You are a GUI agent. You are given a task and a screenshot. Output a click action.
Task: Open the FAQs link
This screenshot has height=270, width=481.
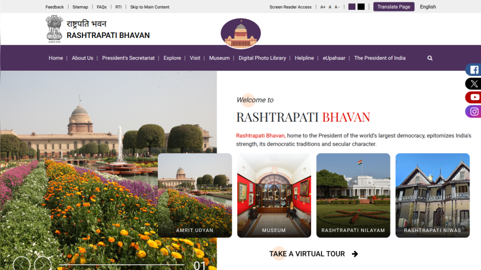[x=101, y=7]
